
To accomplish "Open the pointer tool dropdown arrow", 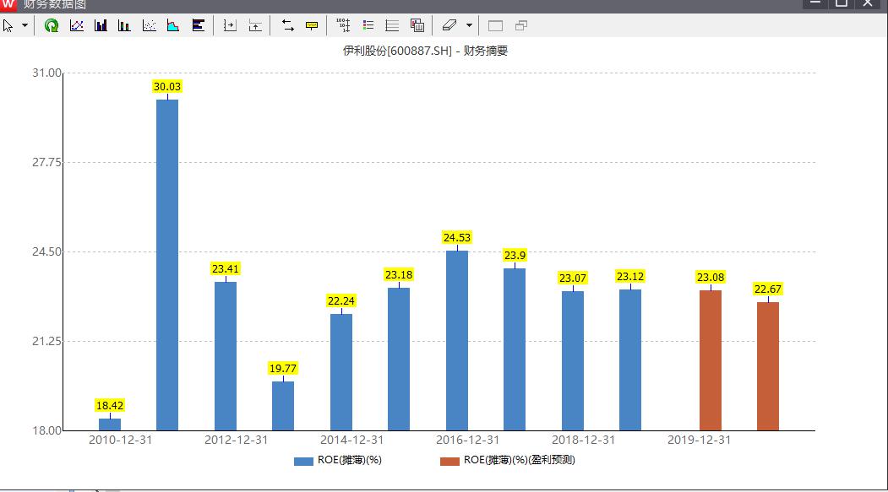I will pos(25,26).
